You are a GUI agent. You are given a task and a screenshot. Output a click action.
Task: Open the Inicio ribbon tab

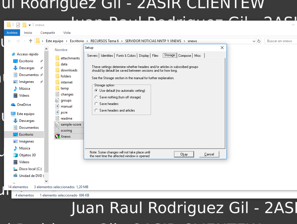tap(28, 33)
